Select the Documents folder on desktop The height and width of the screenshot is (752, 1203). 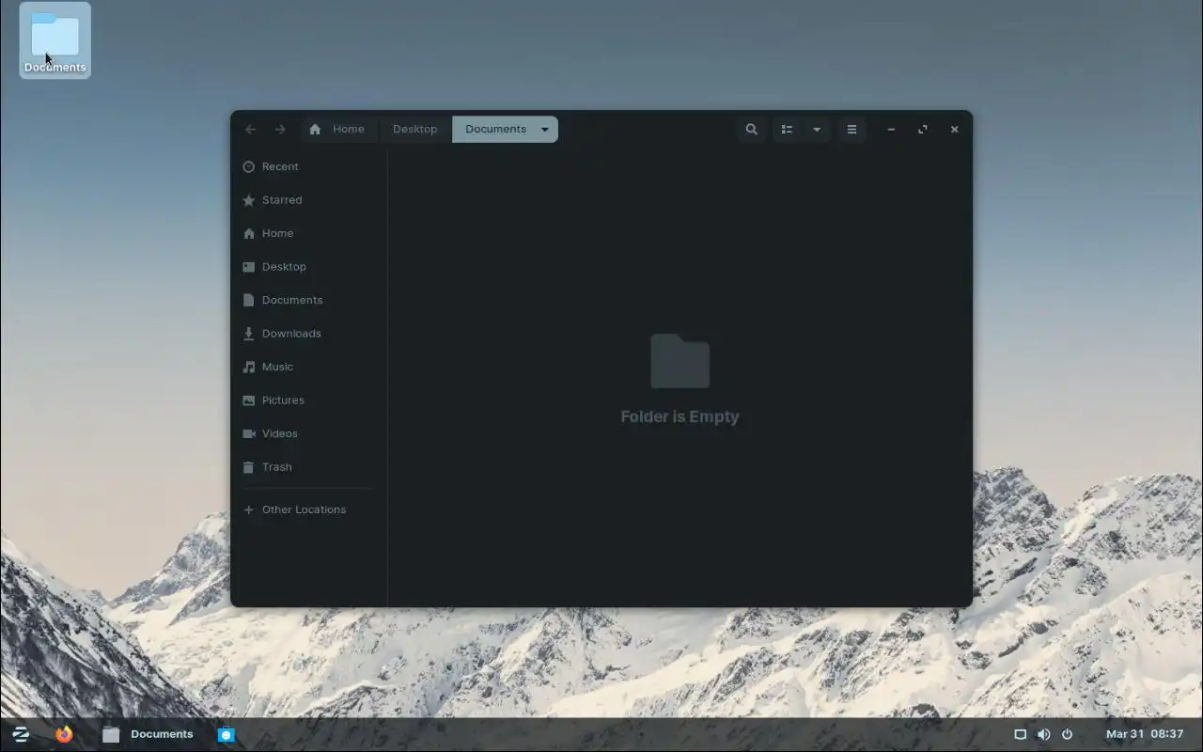[x=55, y=40]
